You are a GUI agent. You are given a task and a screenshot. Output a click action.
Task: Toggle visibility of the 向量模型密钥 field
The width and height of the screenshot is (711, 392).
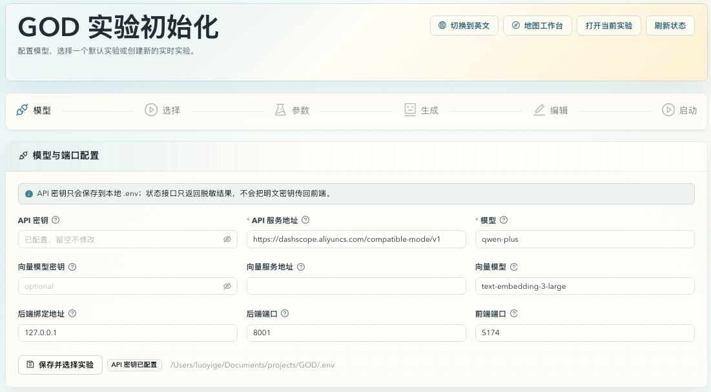[227, 286]
